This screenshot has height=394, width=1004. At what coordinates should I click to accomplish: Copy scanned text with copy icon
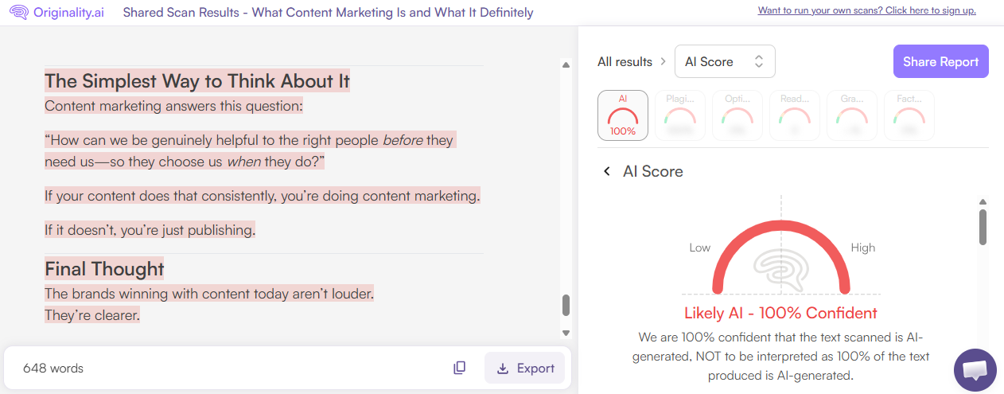(459, 368)
